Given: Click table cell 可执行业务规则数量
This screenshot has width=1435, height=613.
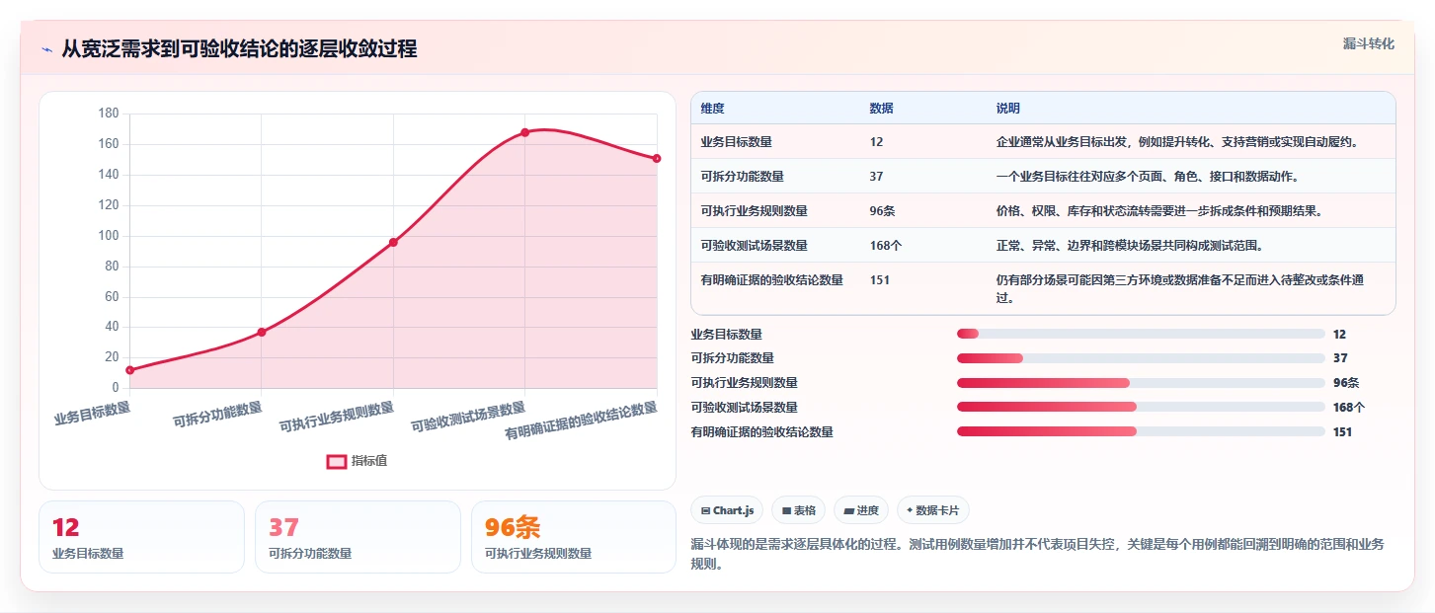Looking at the screenshot, I should [754, 211].
